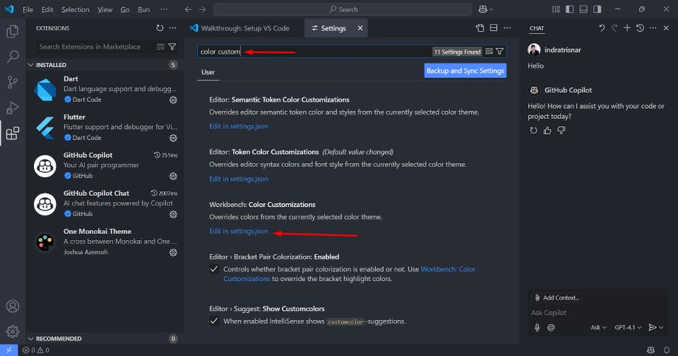Open Extensions view more actions menu
This screenshot has height=356, width=678.
point(173,28)
